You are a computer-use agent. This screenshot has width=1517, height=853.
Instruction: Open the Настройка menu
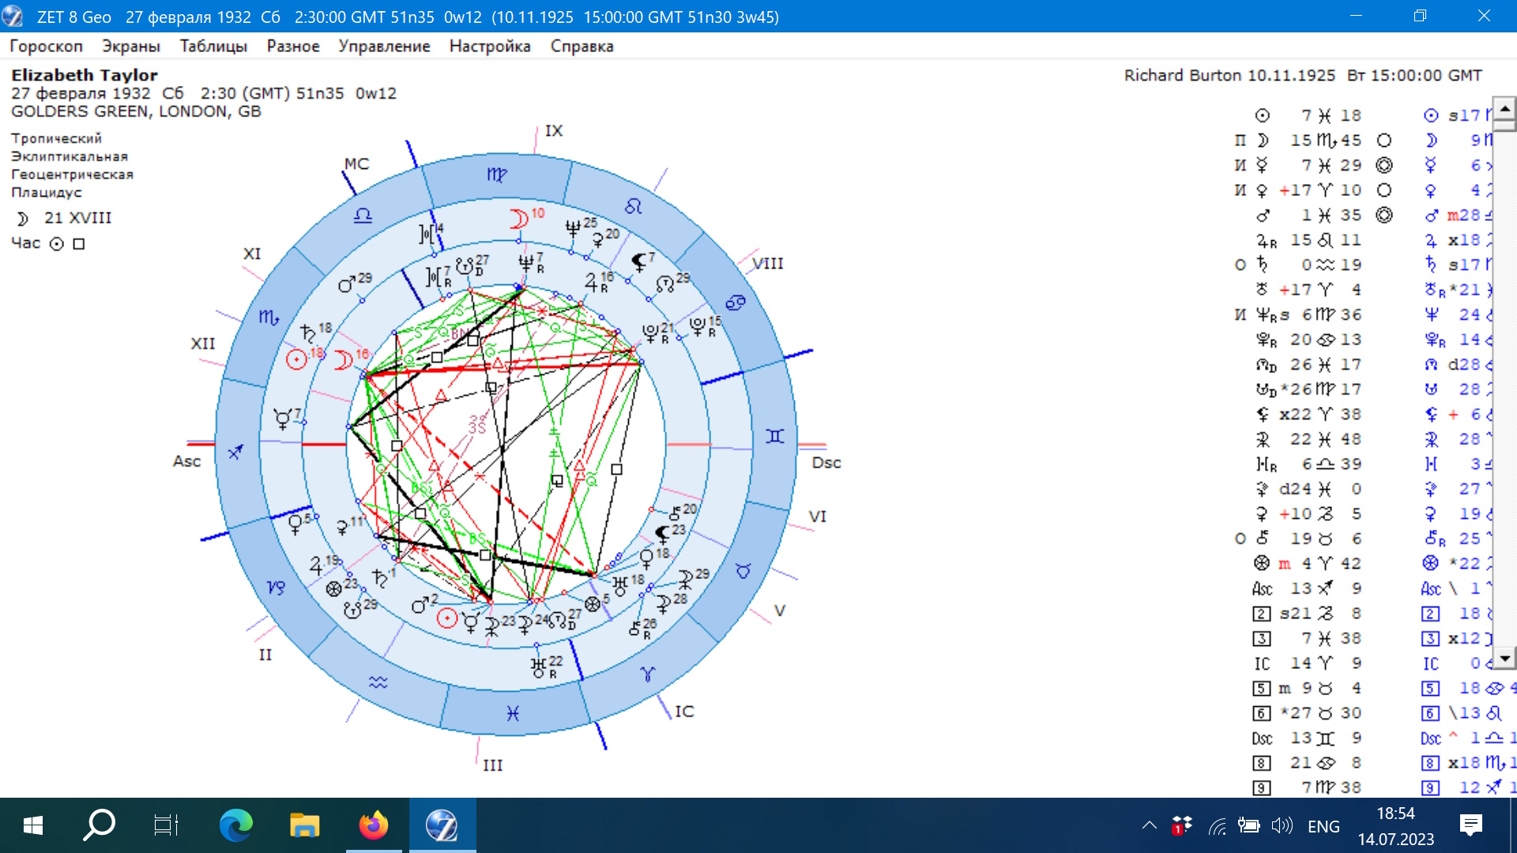(490, 46)
